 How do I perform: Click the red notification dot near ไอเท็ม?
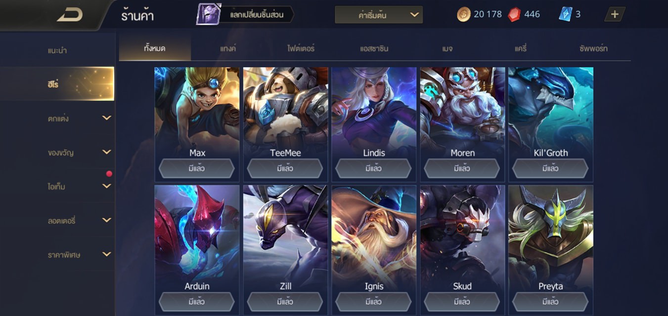[109, 174]
